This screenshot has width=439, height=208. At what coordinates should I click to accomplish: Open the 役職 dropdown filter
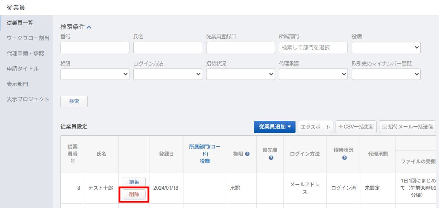coord(386,47)
